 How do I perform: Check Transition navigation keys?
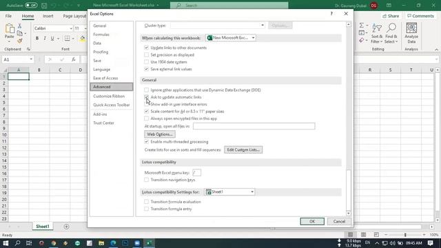pos(146,180)
